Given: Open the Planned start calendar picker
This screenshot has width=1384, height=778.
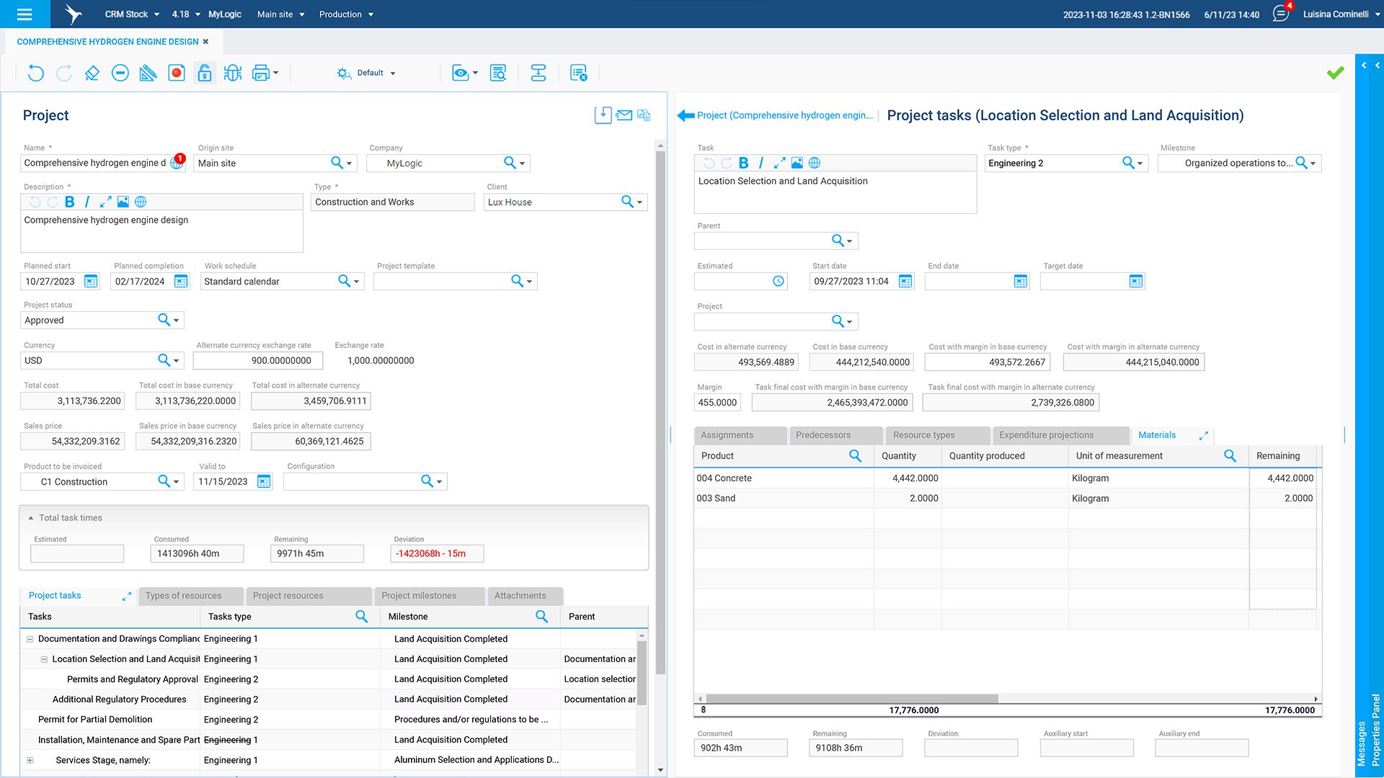Looking at the screenshot, I should pyautogui.click(x=91, y=282).
